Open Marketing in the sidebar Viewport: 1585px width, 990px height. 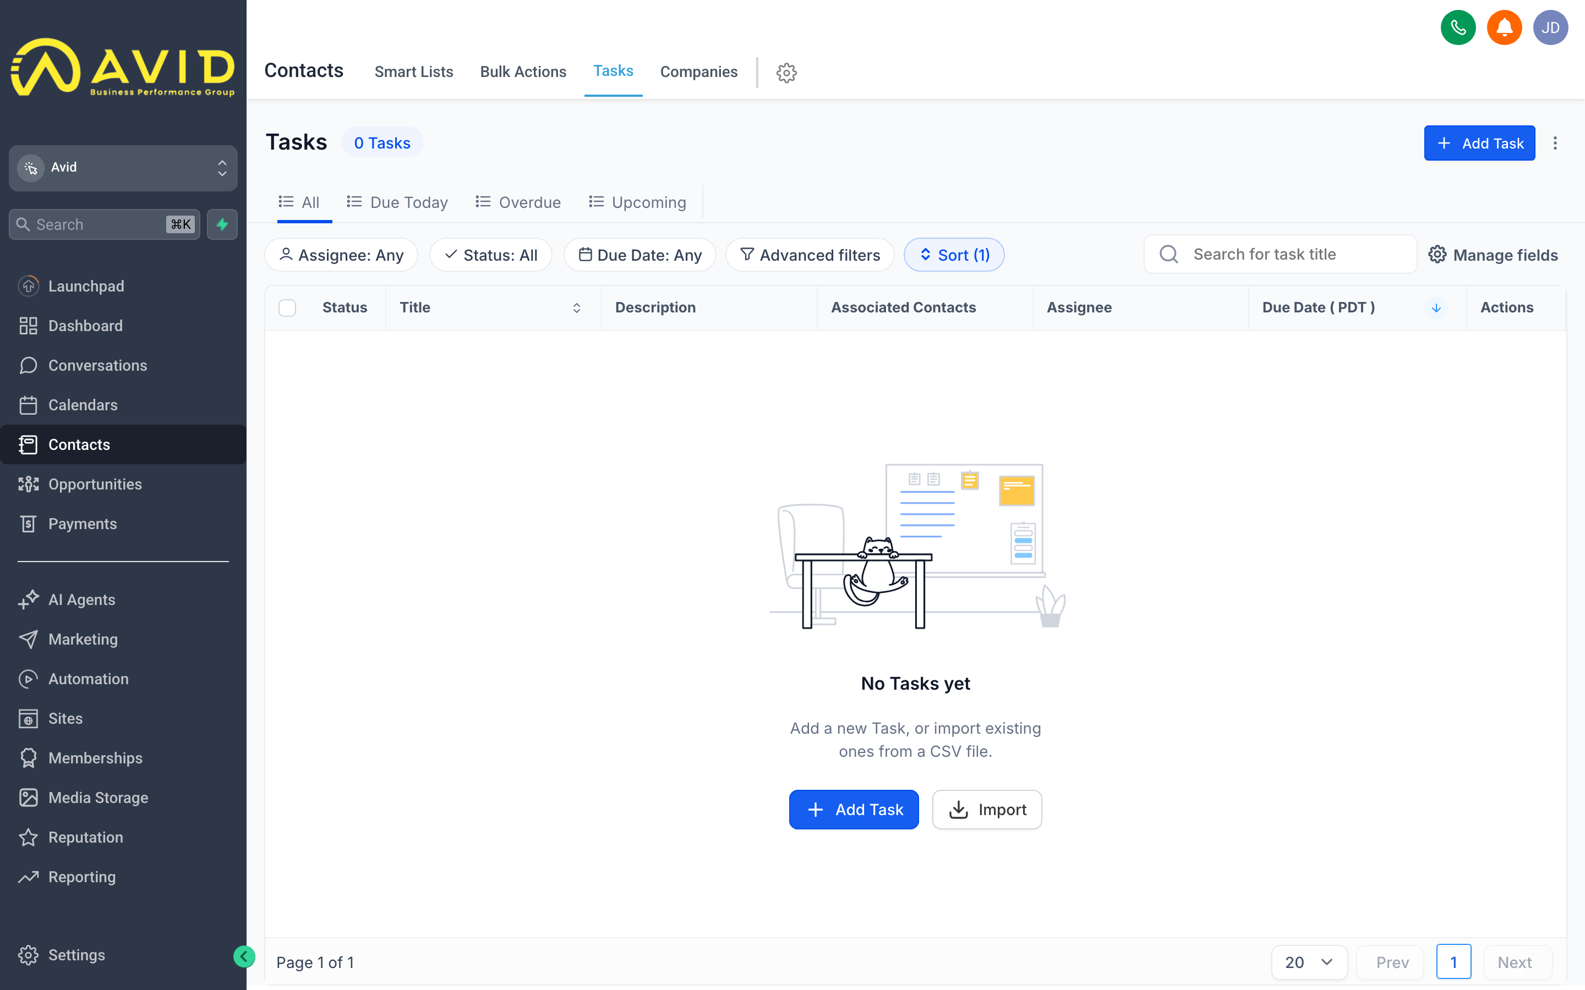(123, 639)
